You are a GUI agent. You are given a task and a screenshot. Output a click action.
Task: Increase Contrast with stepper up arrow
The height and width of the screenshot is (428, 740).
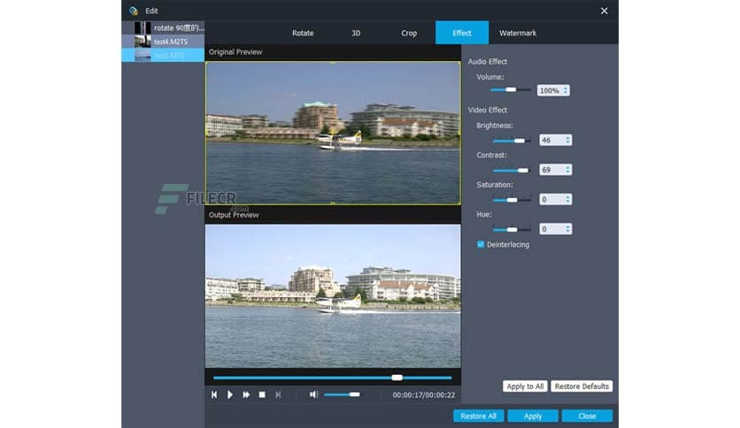(567, 167)
